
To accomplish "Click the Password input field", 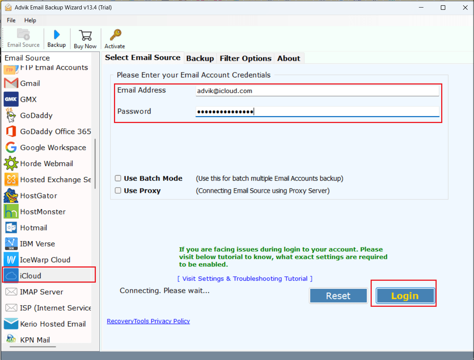I will pos(317,112).
